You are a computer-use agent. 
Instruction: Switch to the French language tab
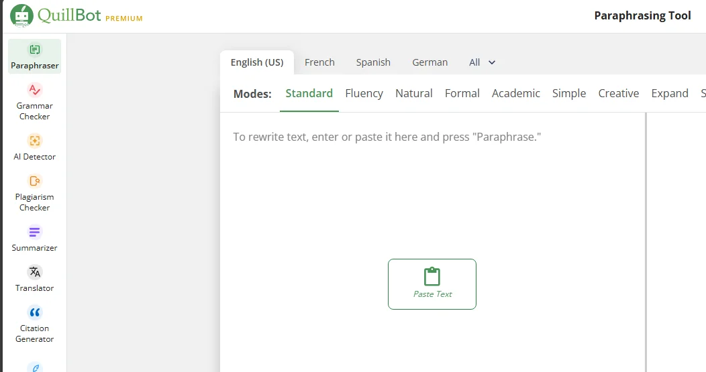pyautogui.click(x=319, y=62)
